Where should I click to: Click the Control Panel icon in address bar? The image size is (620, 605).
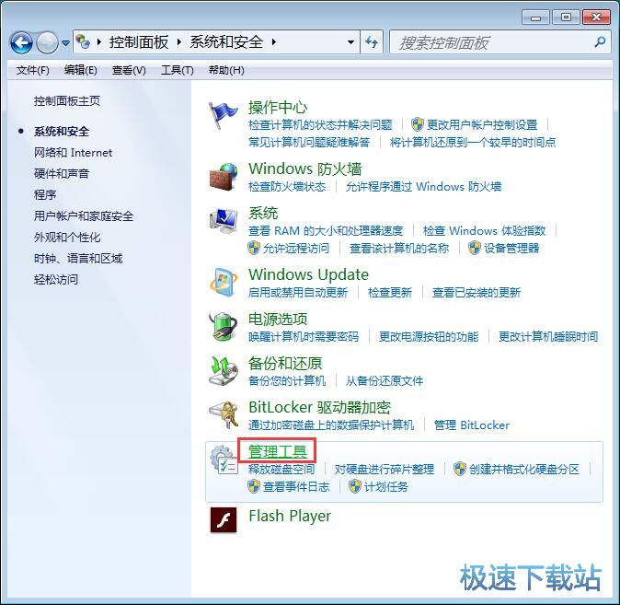pos(83,41)
